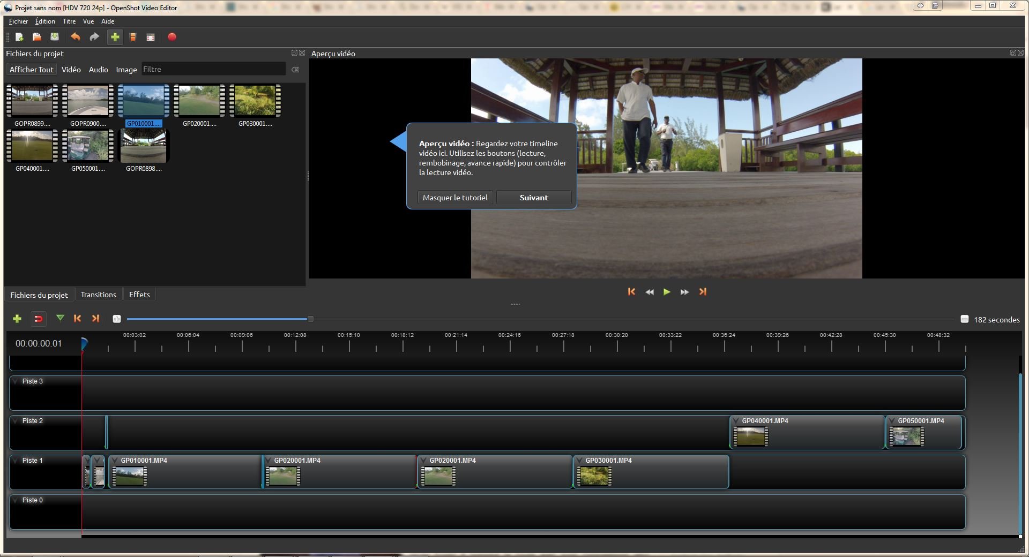Fast forward the video preview
Viewport: 1029px width, 557px height.
tap(684, 292)
